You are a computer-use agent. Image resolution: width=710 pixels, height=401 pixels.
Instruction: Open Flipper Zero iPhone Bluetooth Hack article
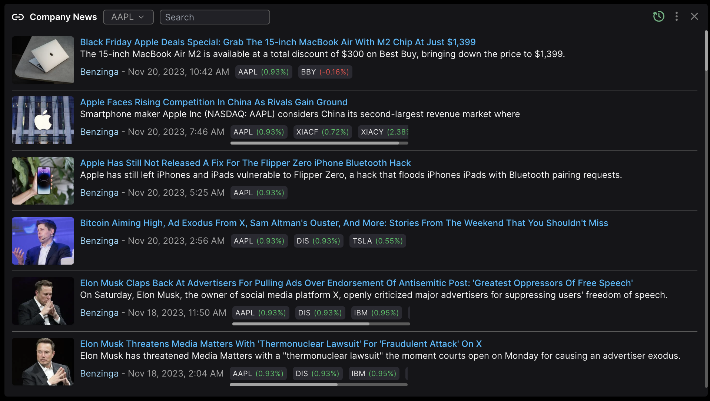click(x=245, y=163)
